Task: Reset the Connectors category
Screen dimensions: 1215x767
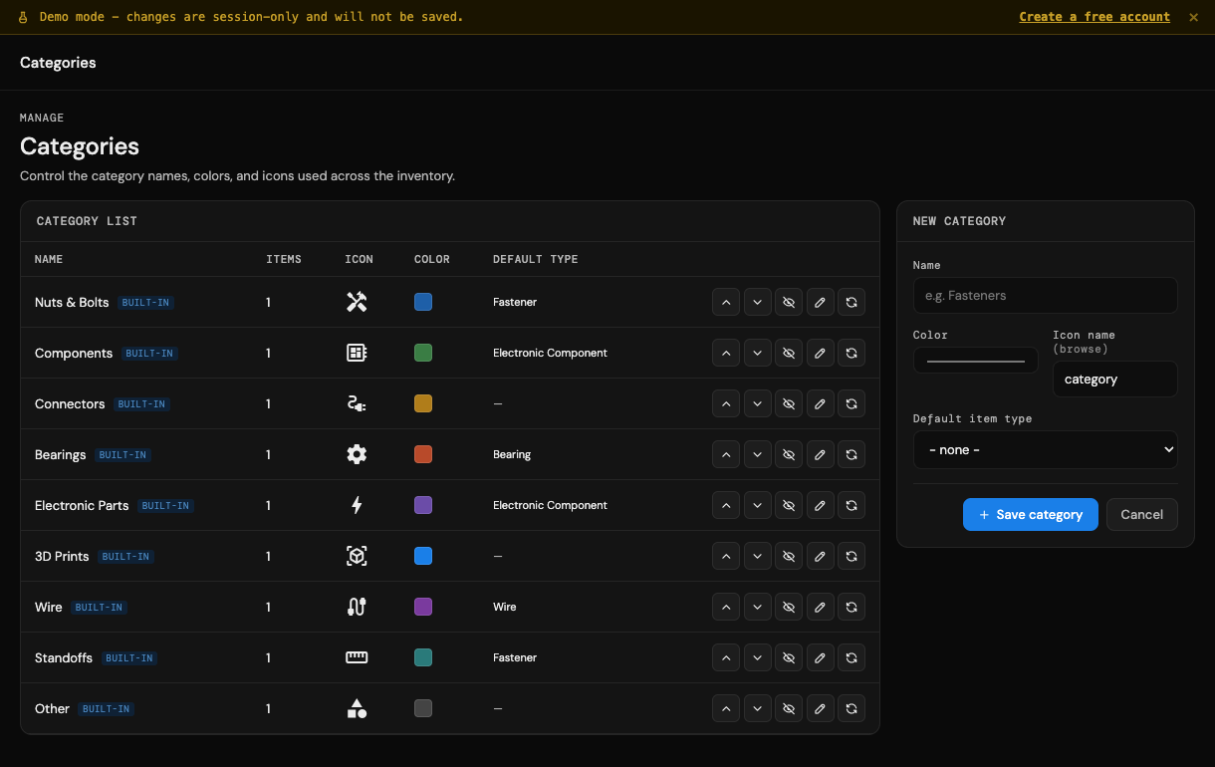Action: click(851, 403)
